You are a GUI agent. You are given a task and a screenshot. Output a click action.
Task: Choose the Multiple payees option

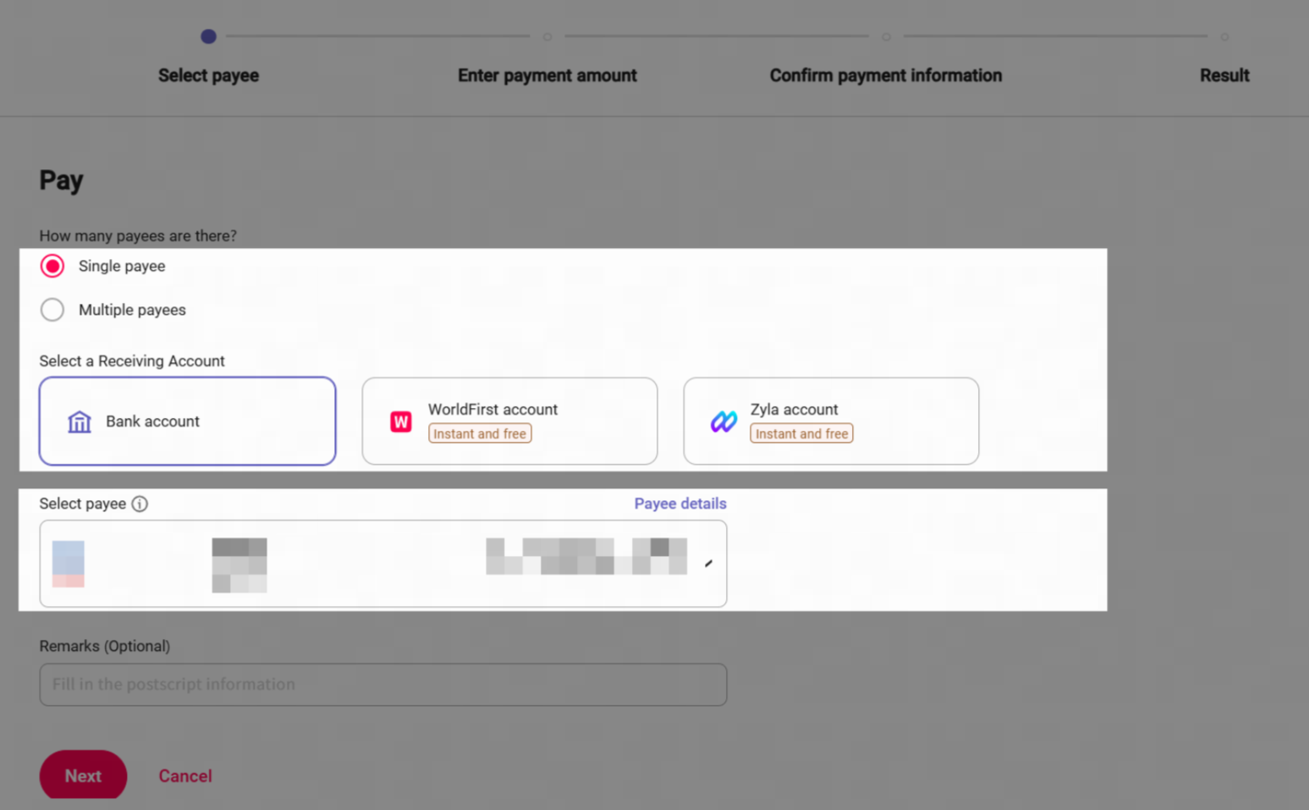52,310
